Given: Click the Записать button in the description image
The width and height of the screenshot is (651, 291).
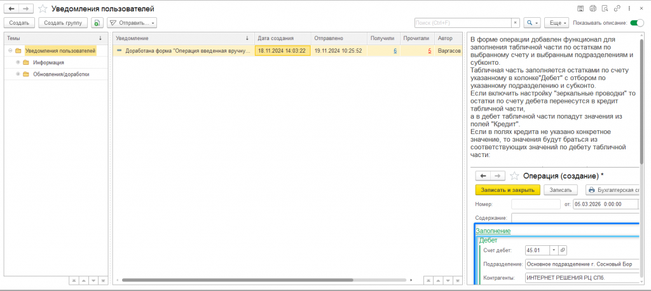Looking at the screenshot, I should click(x=561, y=190).
